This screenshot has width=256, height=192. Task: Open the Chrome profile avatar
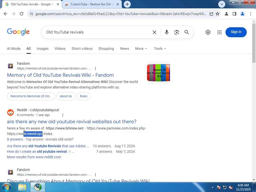tap(242, 14)
